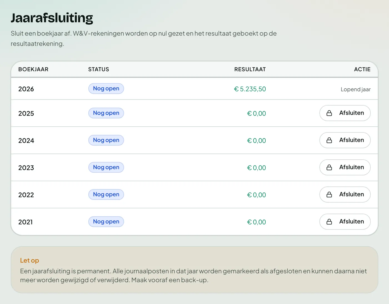
Task: Click the Nog open badge for 2026
Action: pyautogui.click(x=106, y=89)
